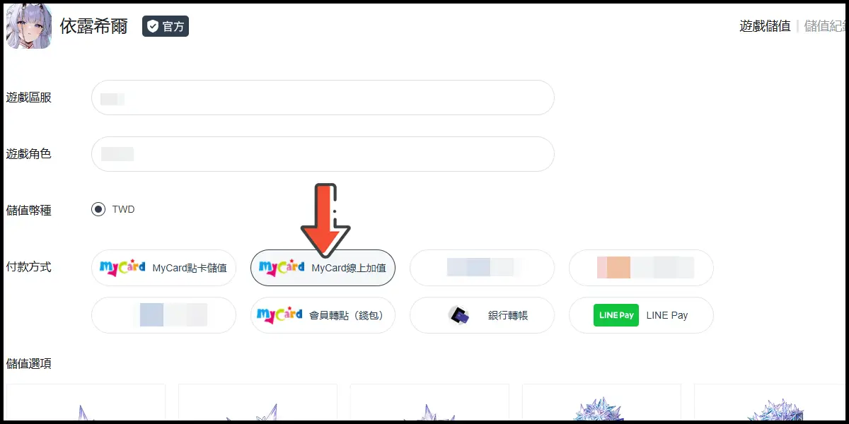
Task: Pick the last crystal top-up item thumbnail
Action: click(x=770, y=403)
